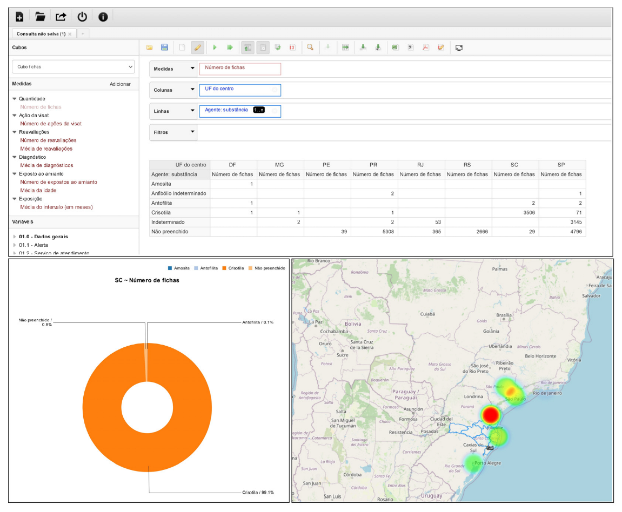Select Número de reavaliações measure
The height and width of the screenshot is (512, 622).
click(x=48, y=140)
